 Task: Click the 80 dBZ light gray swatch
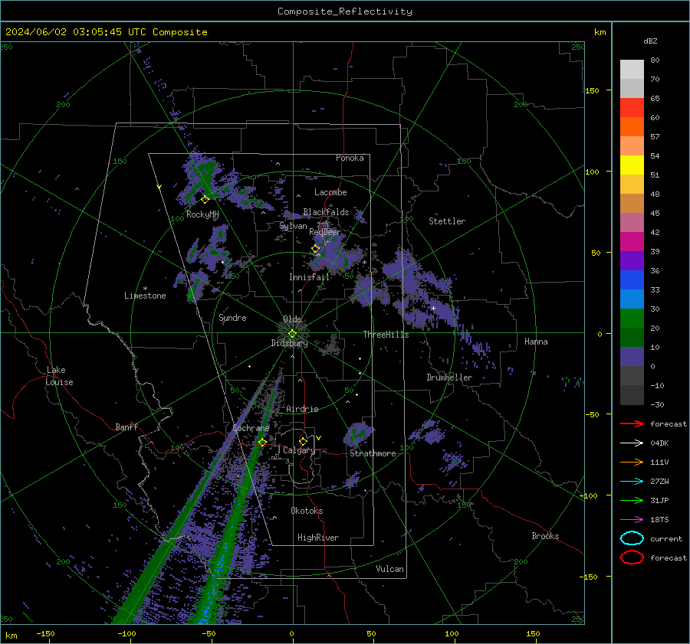(632, 70)
